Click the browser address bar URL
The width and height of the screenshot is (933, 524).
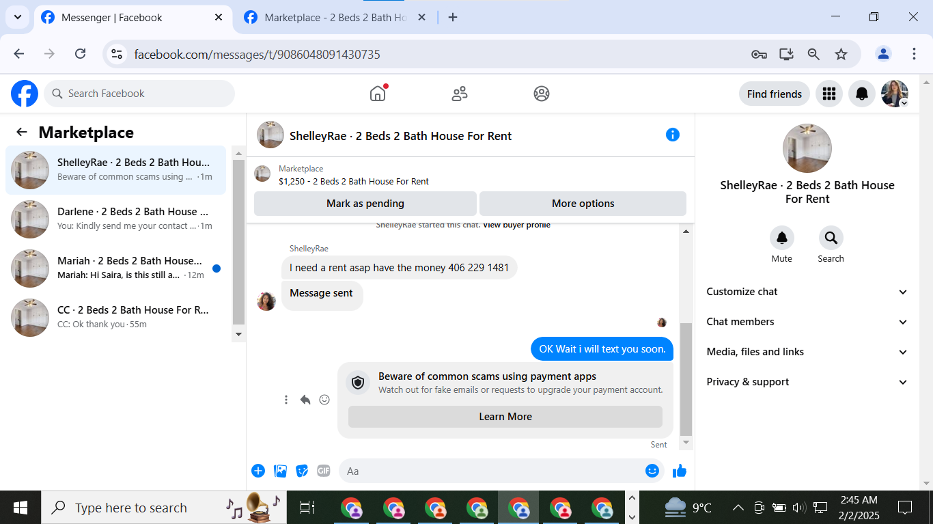click(x=257, y=54)
